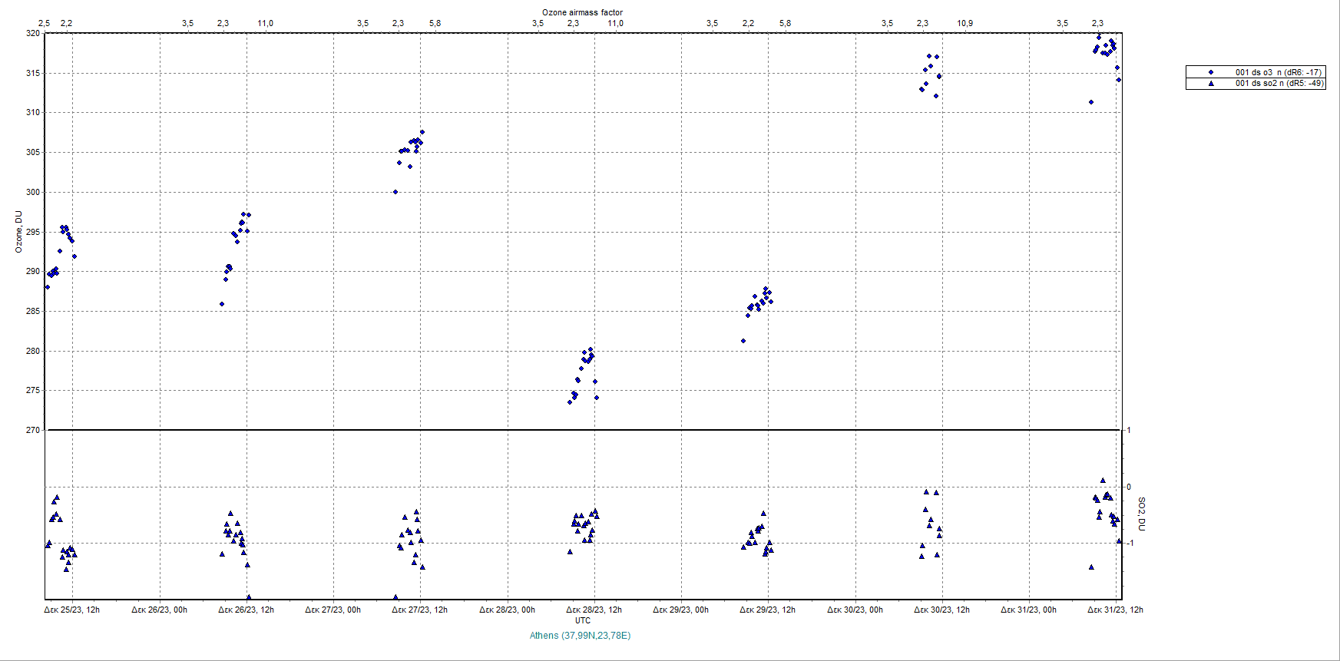This screenshot has height=661, width=1340.
Task: Click the 'UTC' x-axis title
Action: [x=583, y=620]
